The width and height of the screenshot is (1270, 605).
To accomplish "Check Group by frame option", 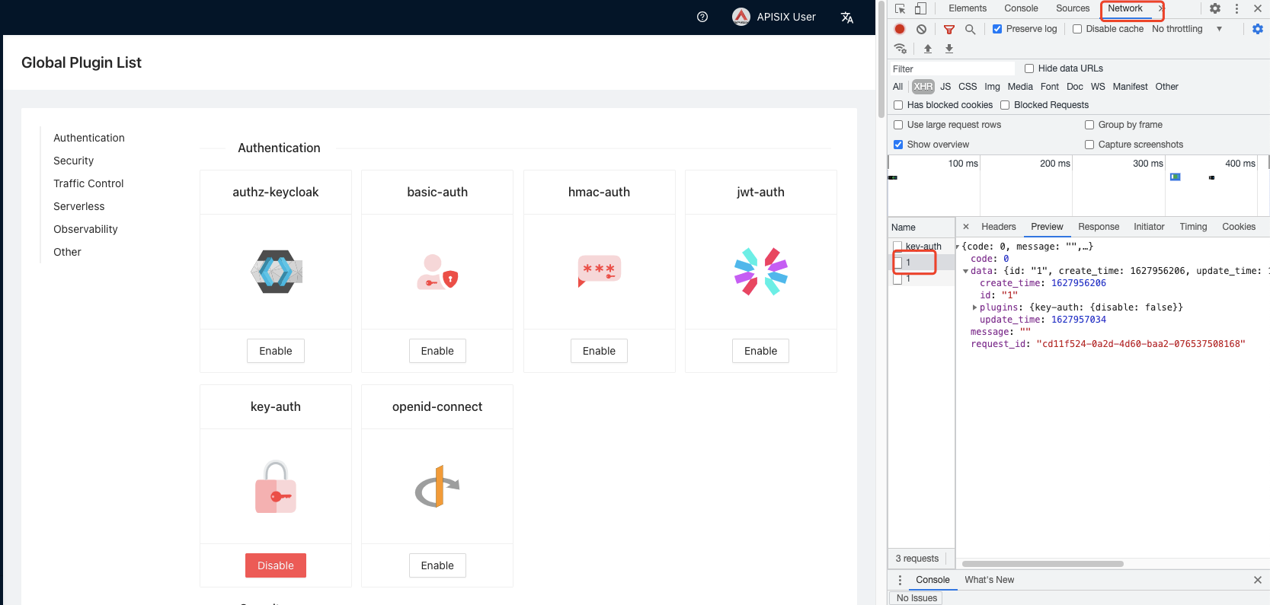I will 1089,125.
